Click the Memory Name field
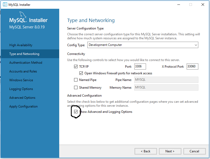The height and width of the screenshot is (159, 210). [166, 88]
